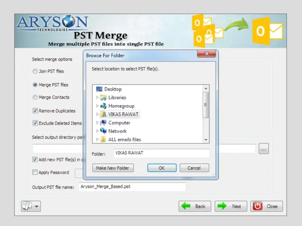Viewport: 302px width, 226px height.
Task: Select the Desktop tree row label
Action: coord(113,89)
